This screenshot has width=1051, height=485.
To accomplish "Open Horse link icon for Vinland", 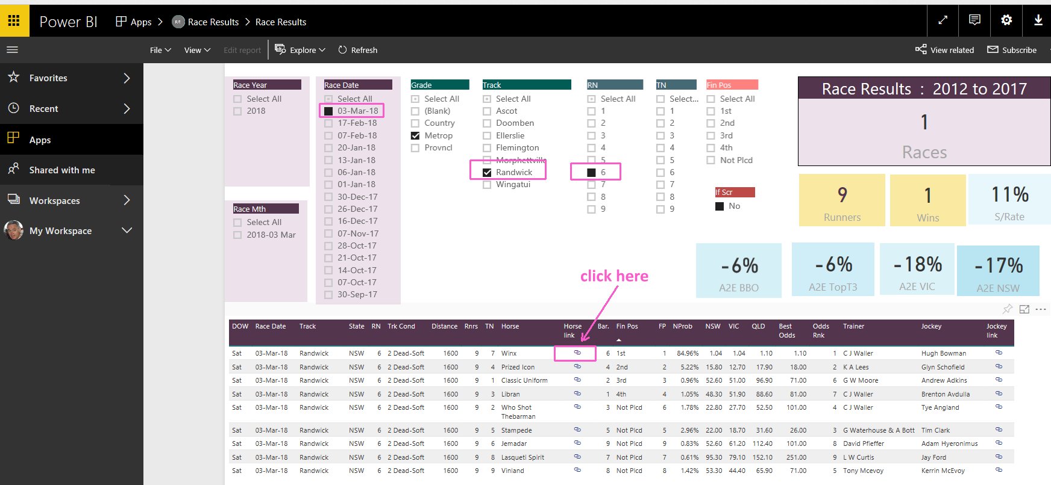I will tap(577, 470).
